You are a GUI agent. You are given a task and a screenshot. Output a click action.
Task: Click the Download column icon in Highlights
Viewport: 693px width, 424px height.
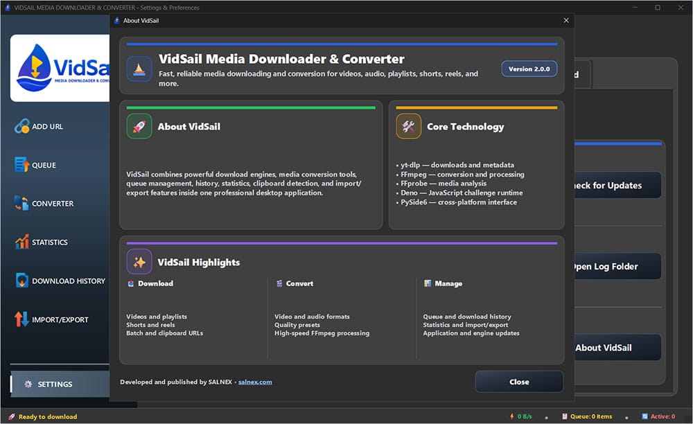[131, 283]
